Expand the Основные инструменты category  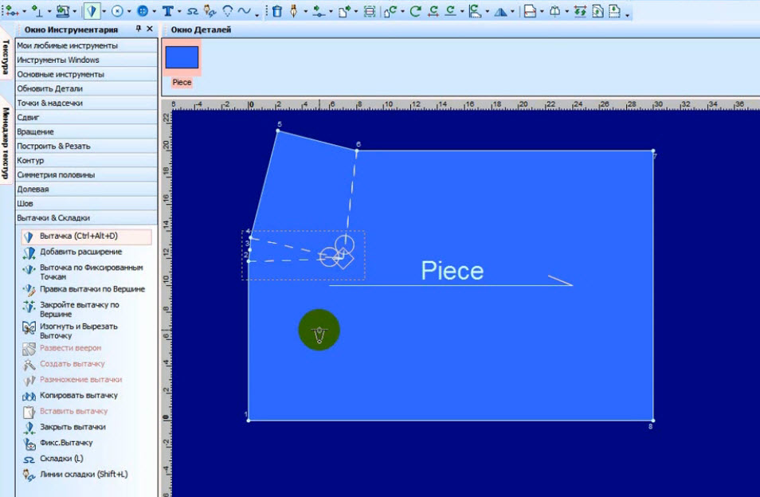tap(86, 74)
